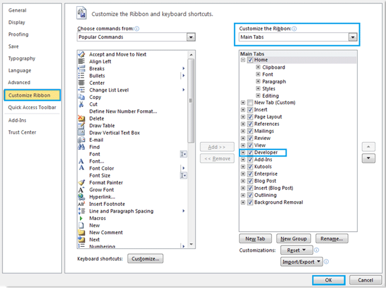Open the Import/Export dropdown
386x288 pixels.
[301, 261]
